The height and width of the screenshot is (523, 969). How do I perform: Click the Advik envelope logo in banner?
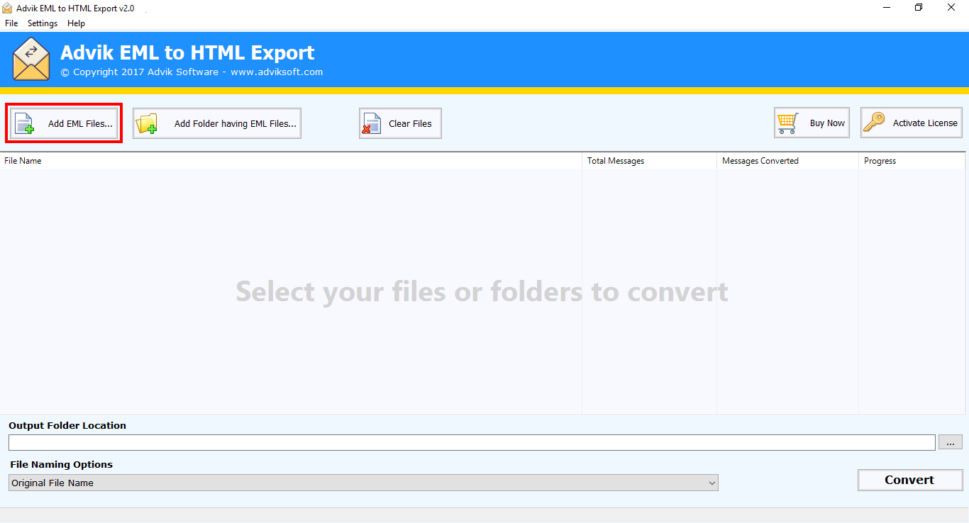[x=31, y=60]
